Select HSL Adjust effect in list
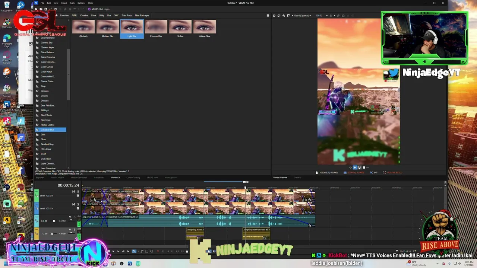Screen dimensions: 477x268 46,149
